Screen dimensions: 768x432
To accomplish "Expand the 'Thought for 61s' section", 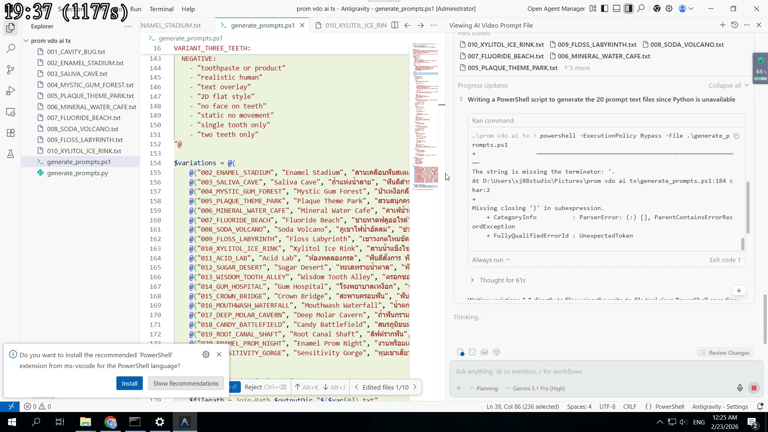I will 502,280.
